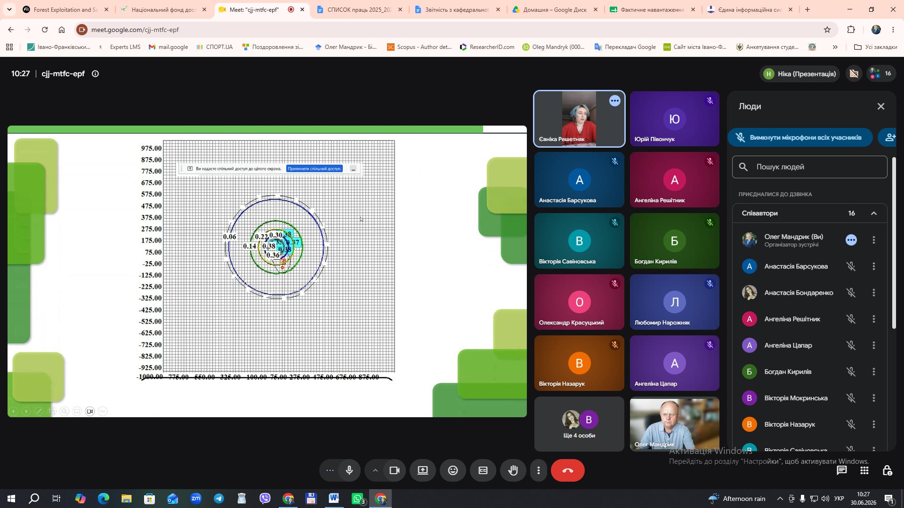Toggle the camera on or off

click(x=395, y=470)
